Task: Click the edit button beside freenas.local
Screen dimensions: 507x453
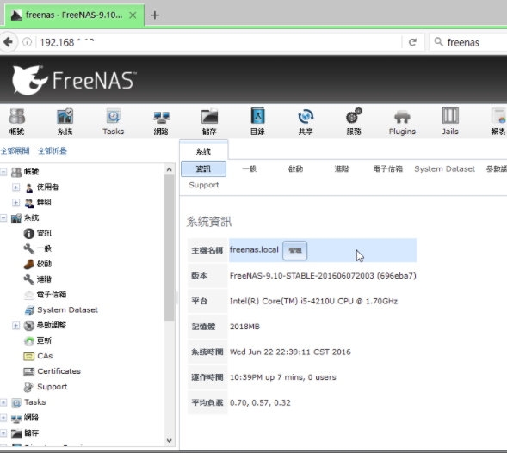Action: pyautogui.click(x=295, y=250)
